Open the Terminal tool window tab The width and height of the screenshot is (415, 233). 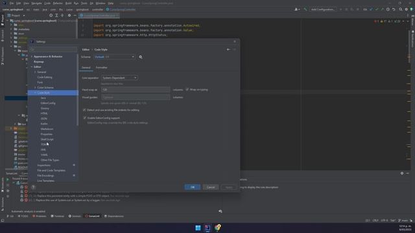pos(58,216)
